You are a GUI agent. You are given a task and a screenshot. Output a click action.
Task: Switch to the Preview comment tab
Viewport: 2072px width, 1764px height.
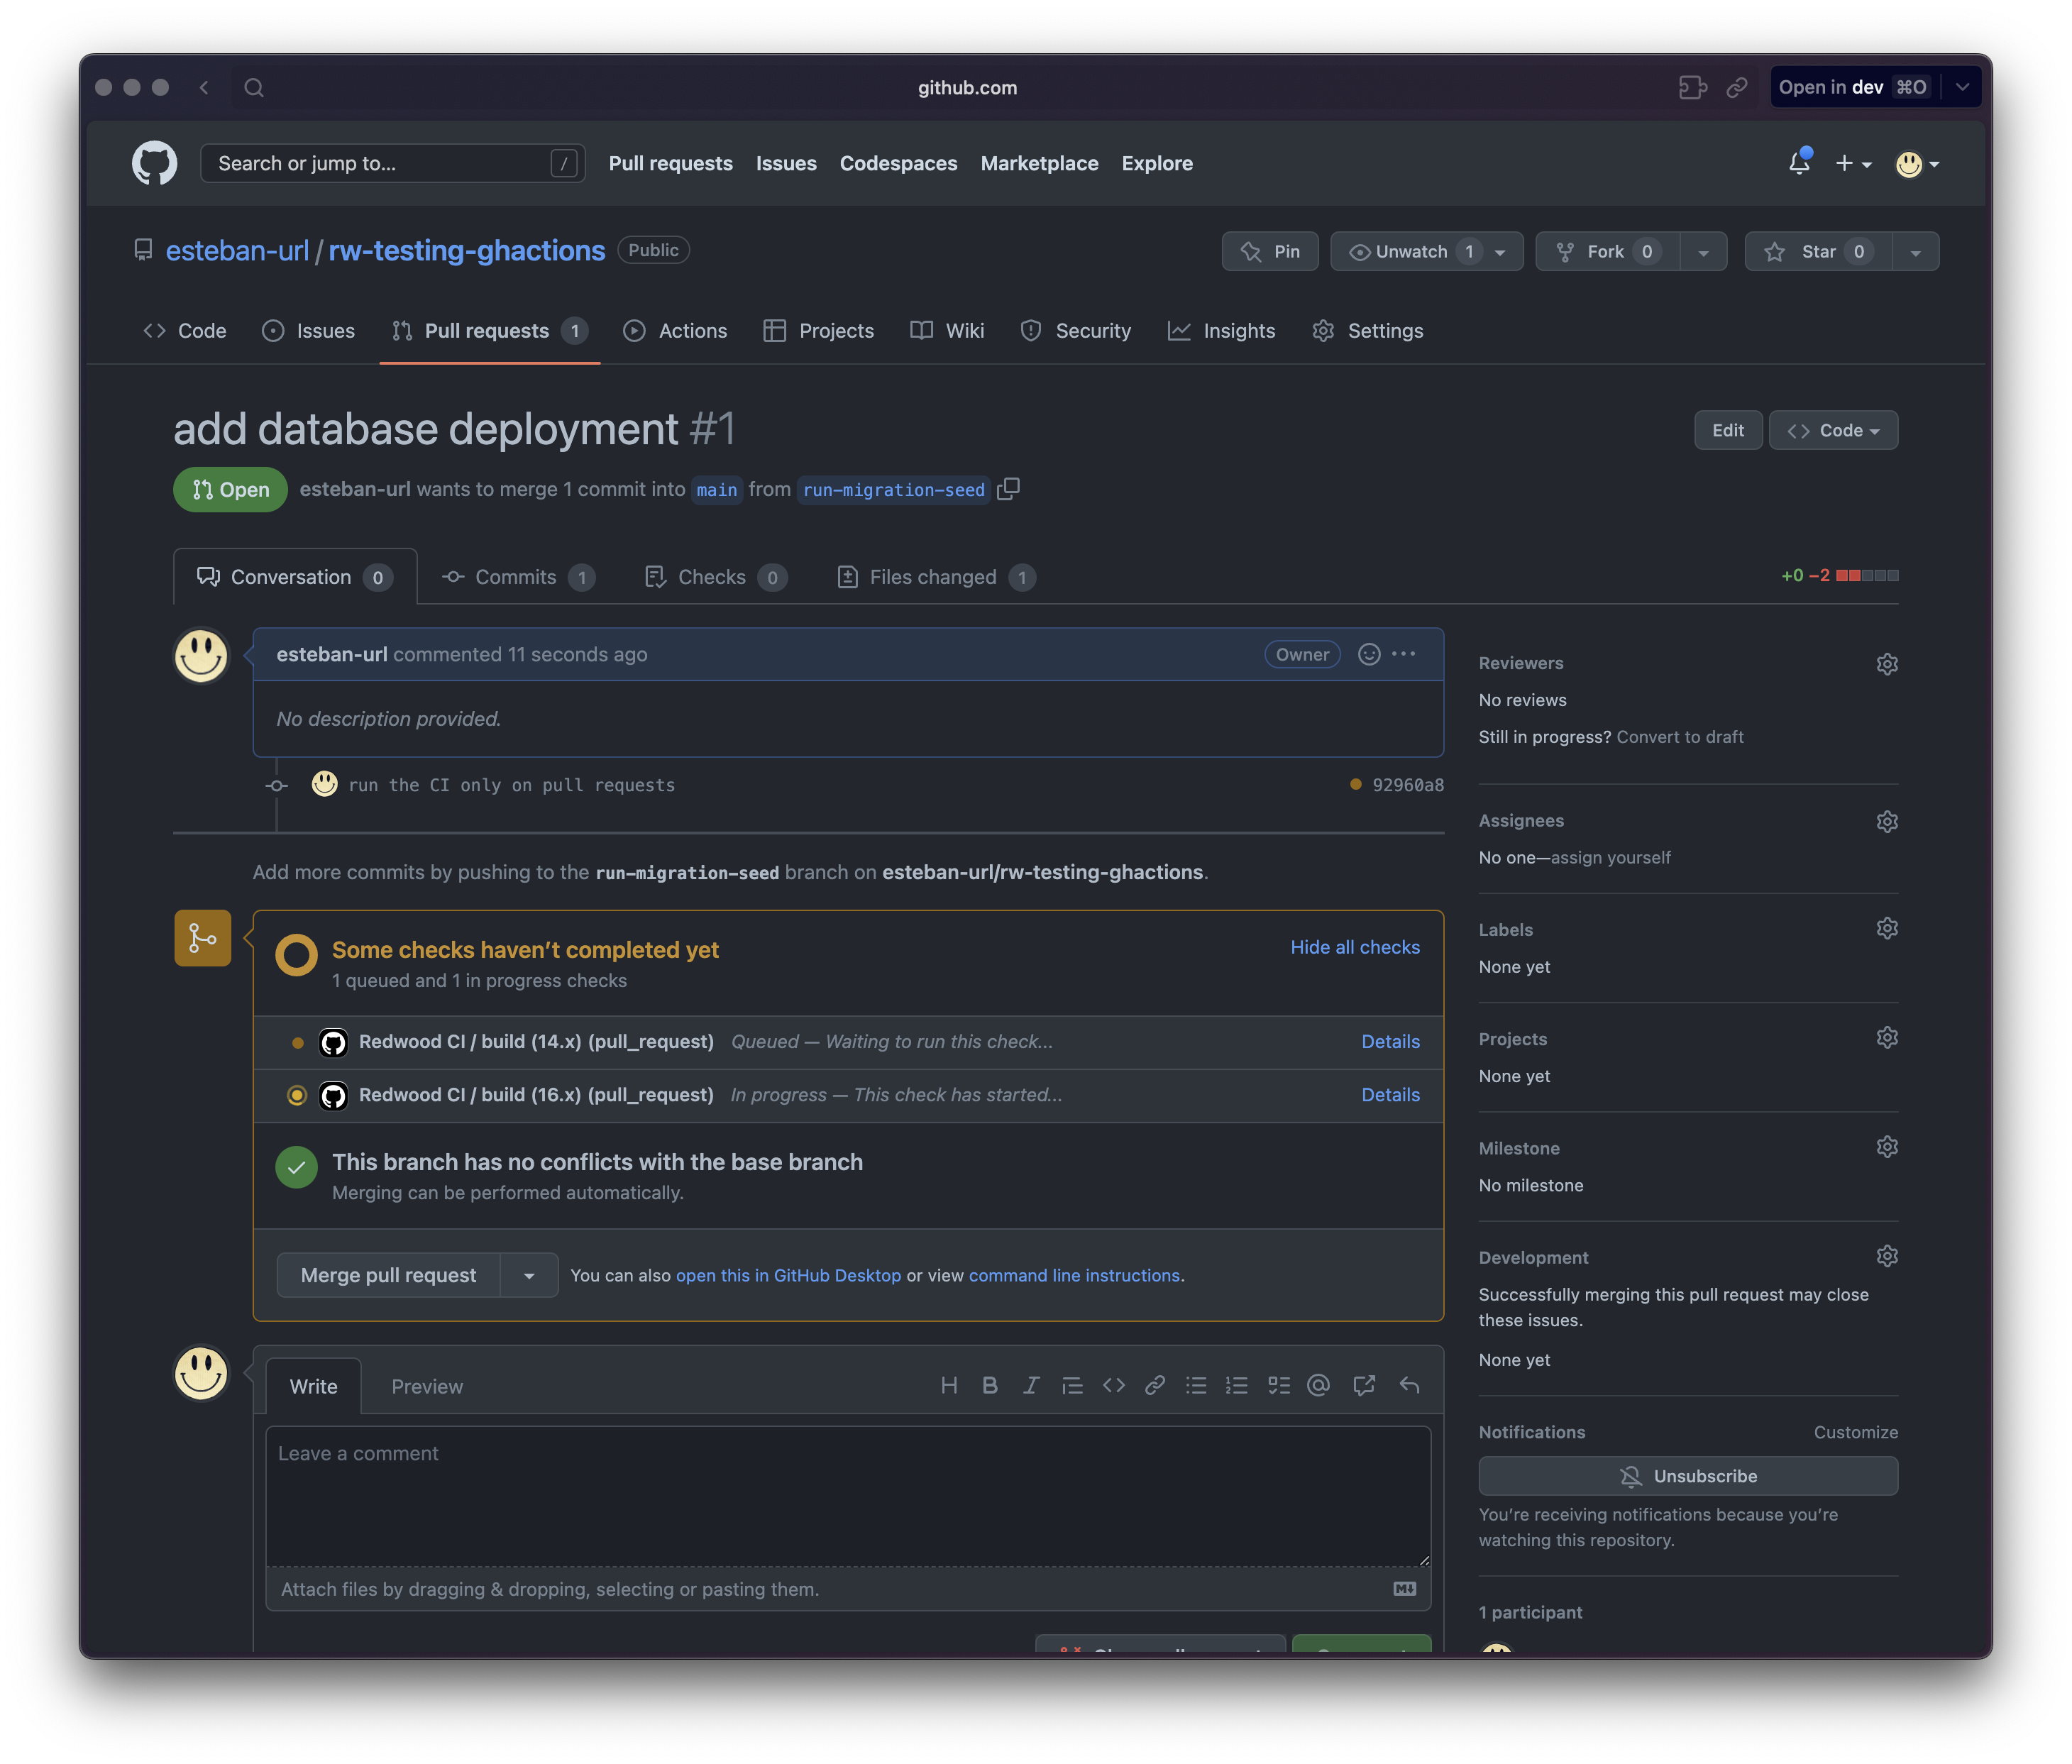[x=427, y=1386]
